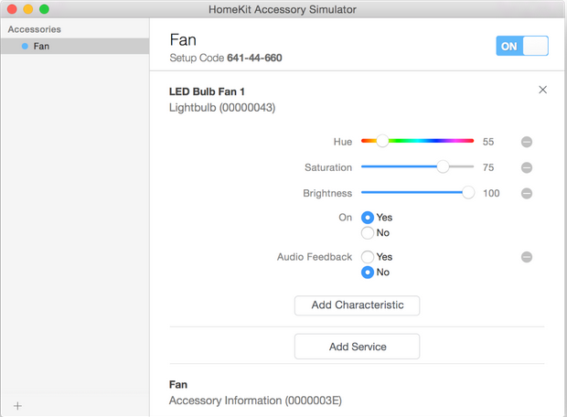This screenshot has height=417, width=567.
Task: Remove the Hue characteristic
Action: pos(527,142)
